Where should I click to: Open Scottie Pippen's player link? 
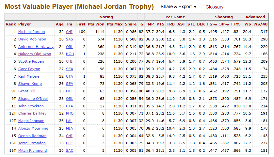pos(31,61)
